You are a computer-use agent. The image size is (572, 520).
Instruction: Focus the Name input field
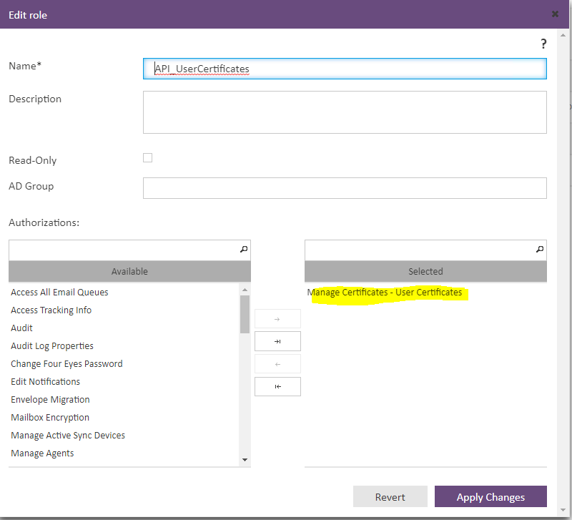pyautogui.click(x=345, y=69)
